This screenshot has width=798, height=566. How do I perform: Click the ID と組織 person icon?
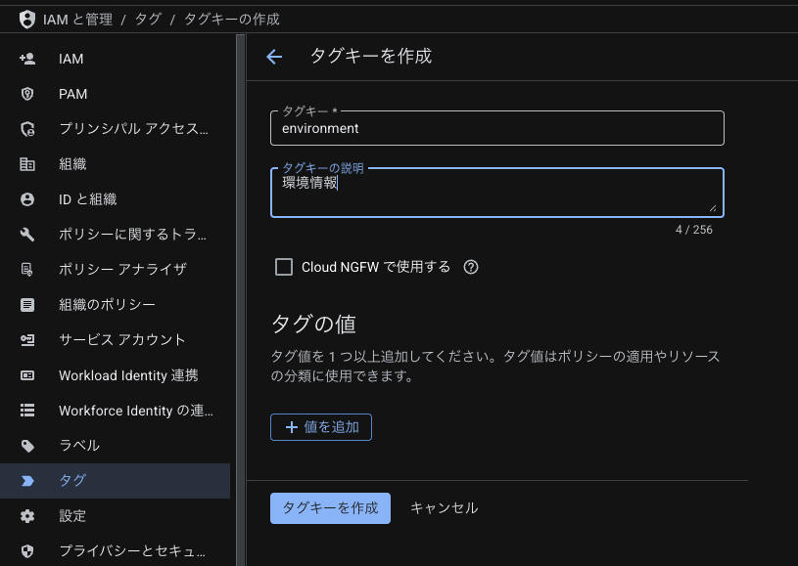pos(27,199)
